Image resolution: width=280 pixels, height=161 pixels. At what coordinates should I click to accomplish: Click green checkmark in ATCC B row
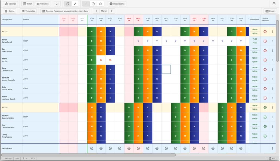265,107
